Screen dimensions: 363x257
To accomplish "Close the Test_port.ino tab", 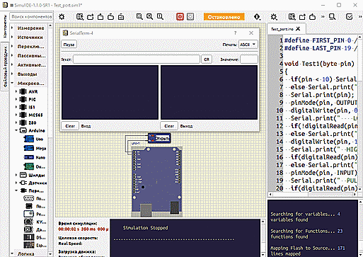I will tap(298, 29).
